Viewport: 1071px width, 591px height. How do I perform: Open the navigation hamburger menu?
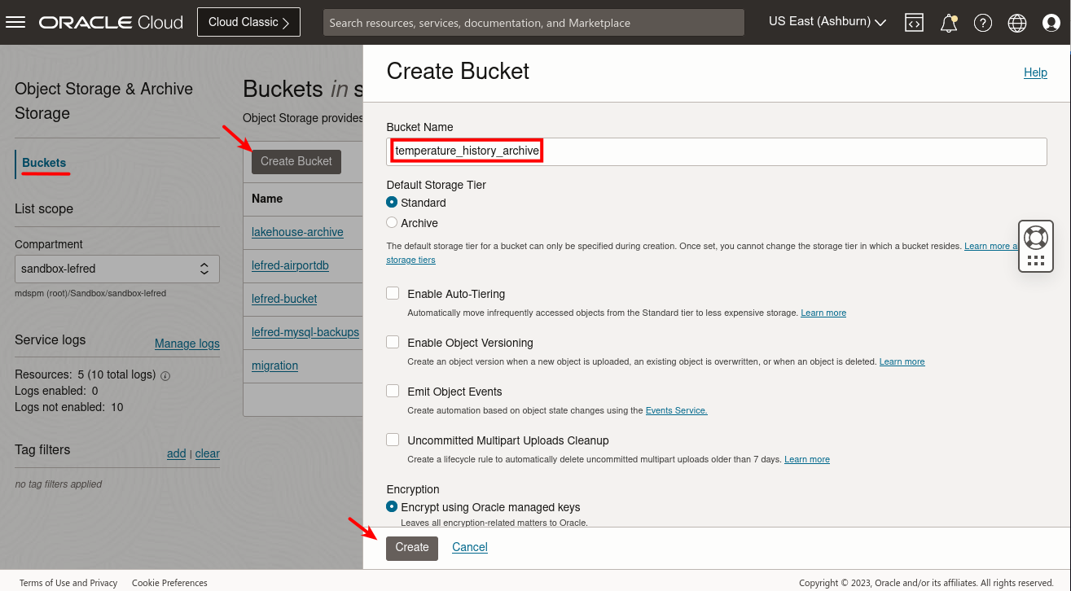point(15,22)
